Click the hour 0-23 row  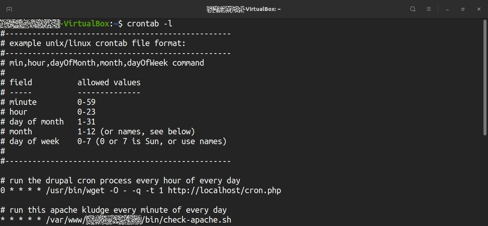[48, 112]
